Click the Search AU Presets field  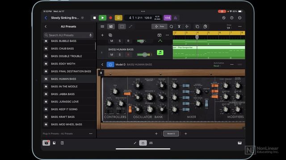pyautogui.click(x=68, y=35)
